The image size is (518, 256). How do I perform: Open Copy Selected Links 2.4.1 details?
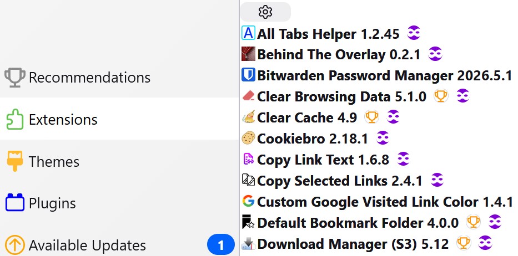coord(340,181)
